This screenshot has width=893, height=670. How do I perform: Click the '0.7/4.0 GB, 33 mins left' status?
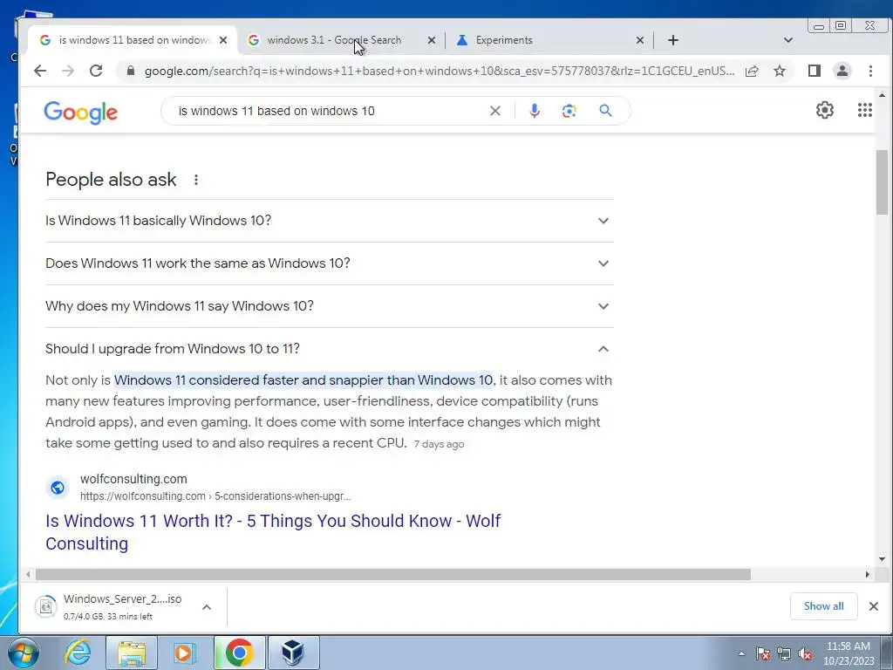click(107, 617)
